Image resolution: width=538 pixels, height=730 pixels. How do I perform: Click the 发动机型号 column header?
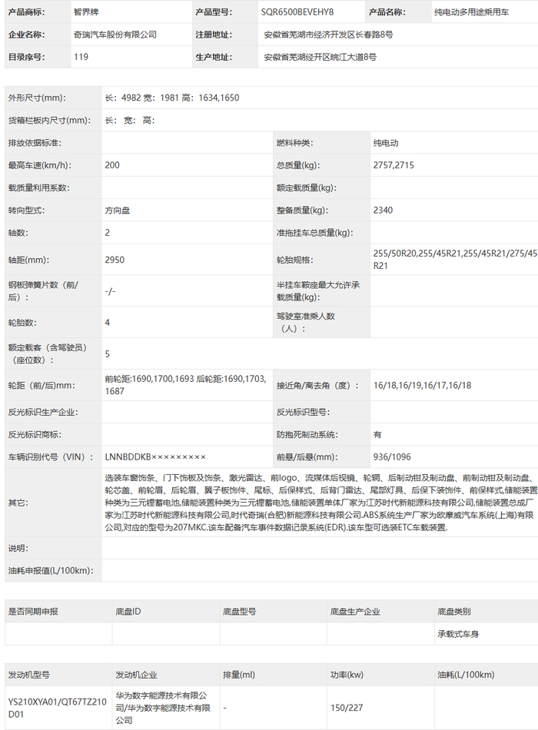tap(29, 675)
